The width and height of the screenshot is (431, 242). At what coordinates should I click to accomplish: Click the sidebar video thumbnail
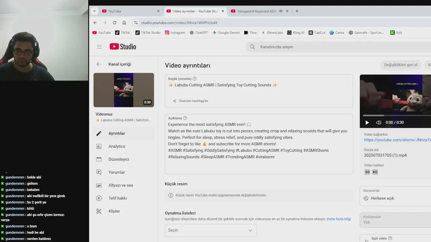[x=124, y=90]
